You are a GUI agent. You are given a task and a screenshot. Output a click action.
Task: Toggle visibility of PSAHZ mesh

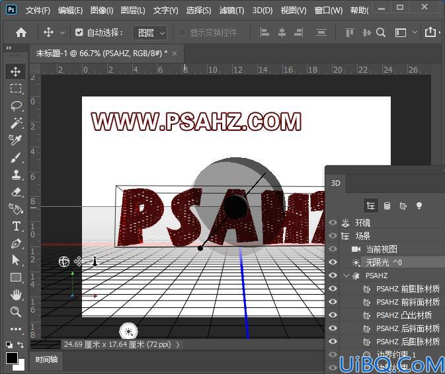(333, 276)
